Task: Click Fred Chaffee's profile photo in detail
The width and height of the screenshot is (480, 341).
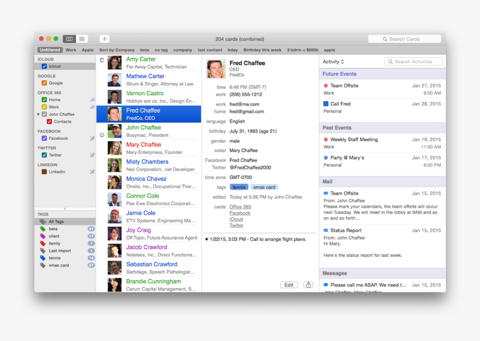Action: (x=216, y=69)
